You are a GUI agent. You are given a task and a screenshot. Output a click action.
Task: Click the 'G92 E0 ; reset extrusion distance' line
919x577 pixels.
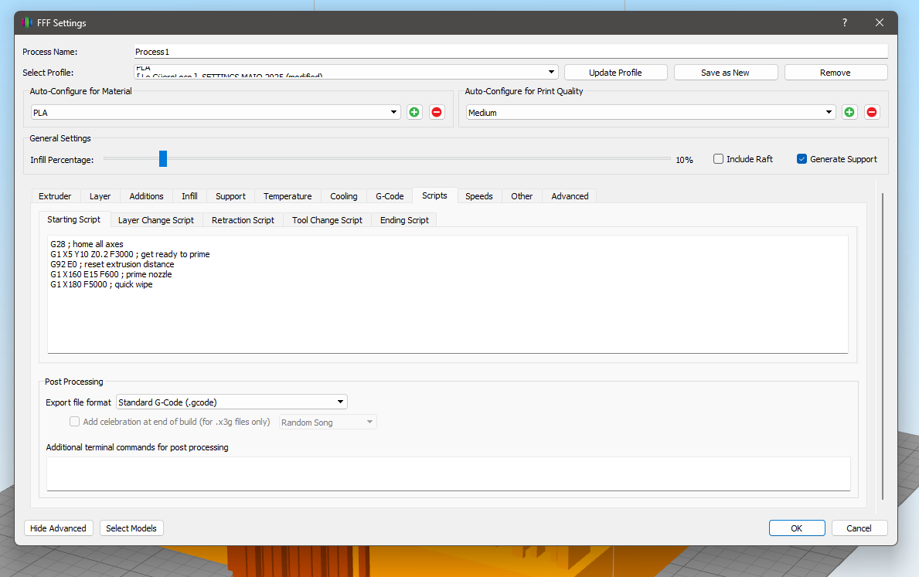coord(112,264)
